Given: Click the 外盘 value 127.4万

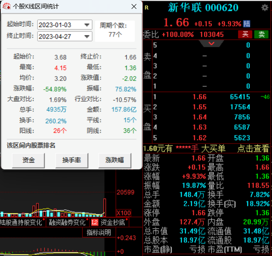Looking at the screenshot, I should tap(192, 222).
